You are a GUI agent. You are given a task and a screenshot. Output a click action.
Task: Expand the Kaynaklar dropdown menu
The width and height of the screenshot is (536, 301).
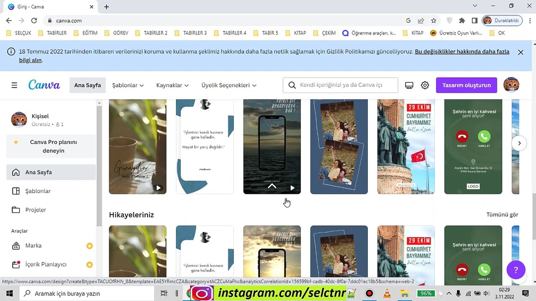click(x=172, y=85)
